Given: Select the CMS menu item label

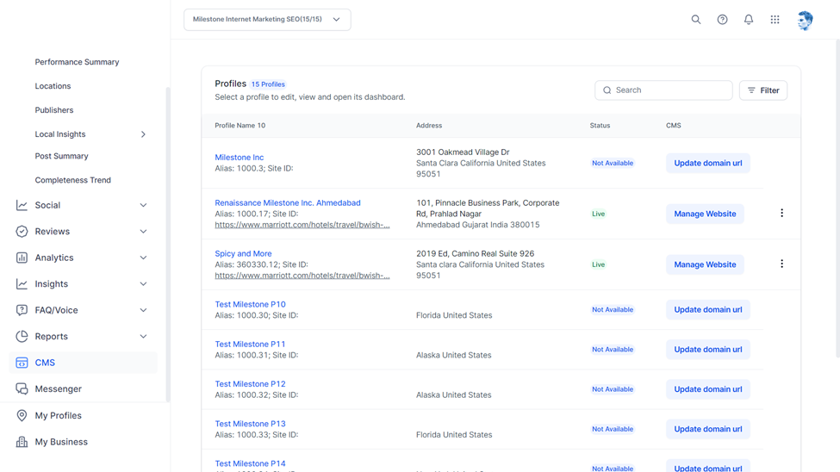Looking at the screenshot, I should [45, 363].
